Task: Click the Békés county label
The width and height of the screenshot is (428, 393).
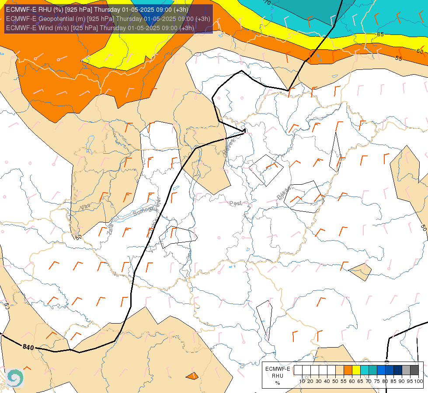Action: click(x=284, y=193)
